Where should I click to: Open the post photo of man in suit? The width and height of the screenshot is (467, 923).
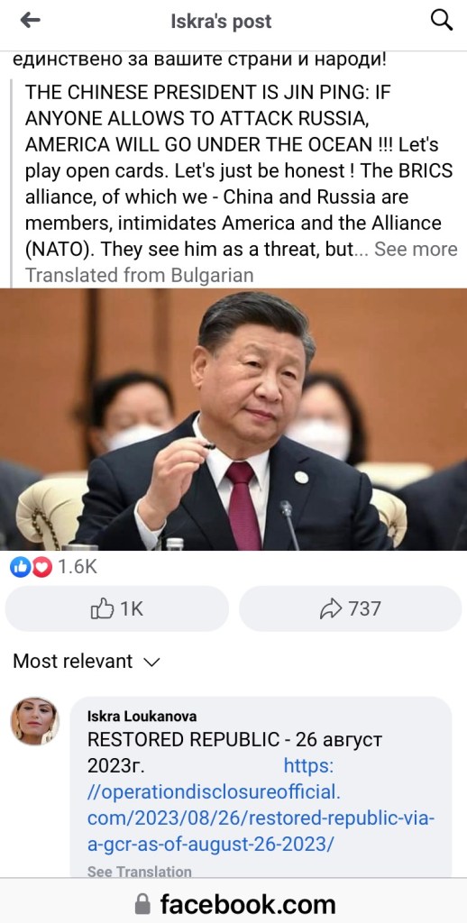tap(233, 419)
